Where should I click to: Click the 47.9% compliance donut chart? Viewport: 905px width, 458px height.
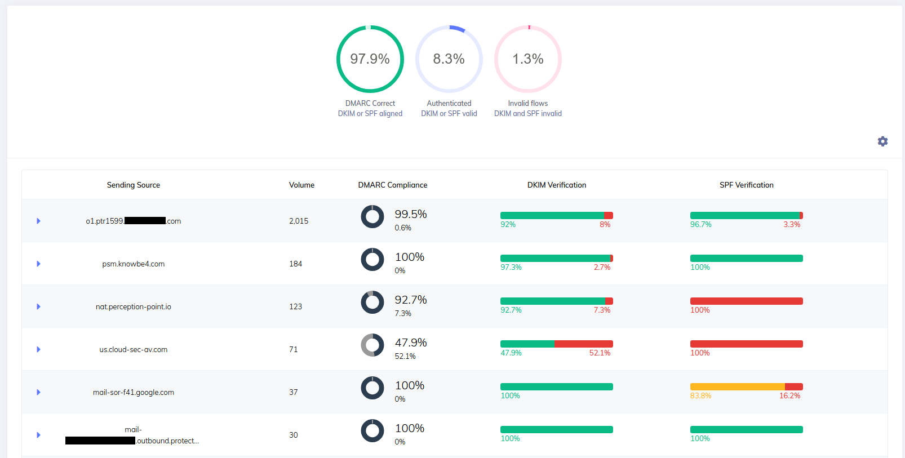[x=372, y=345]
